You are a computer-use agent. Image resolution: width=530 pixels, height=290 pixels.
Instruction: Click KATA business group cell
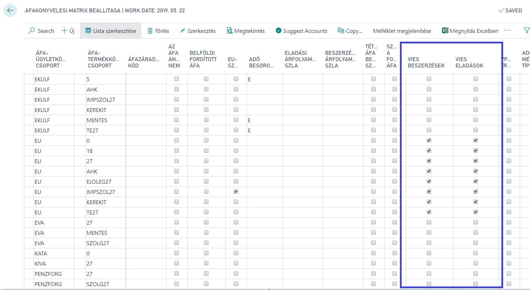[54, 253]
